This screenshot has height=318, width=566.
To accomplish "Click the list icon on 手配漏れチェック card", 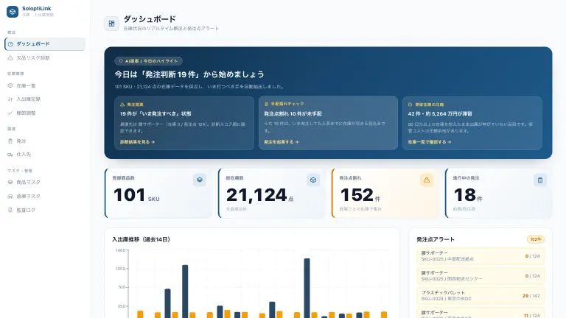I will pyautogui.click(x=266, y=104).
